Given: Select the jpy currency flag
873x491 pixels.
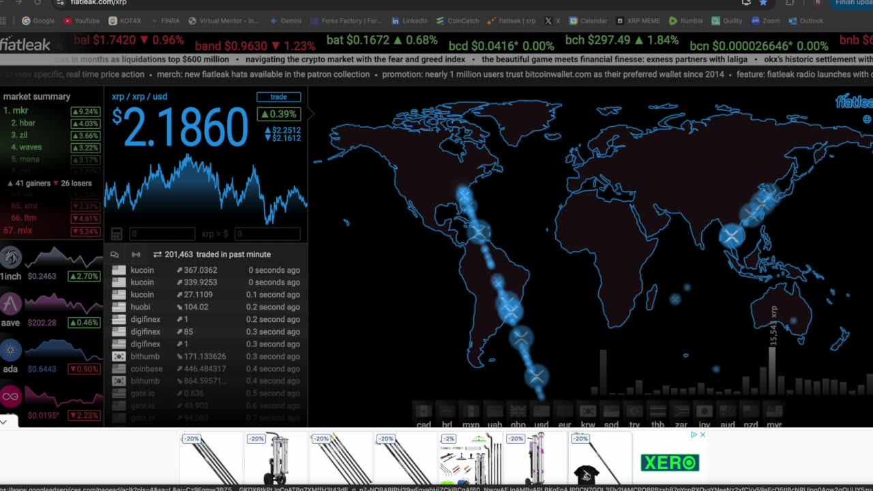Looking at the screenshot, I should pyautogui.click(x=704, y=411).
